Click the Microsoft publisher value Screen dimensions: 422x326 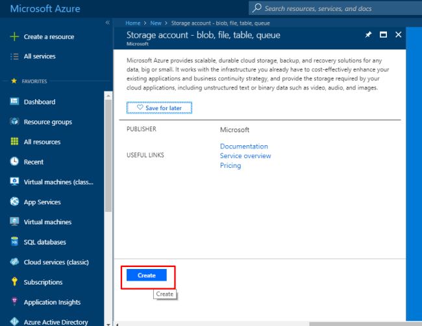tap(234, 130)
